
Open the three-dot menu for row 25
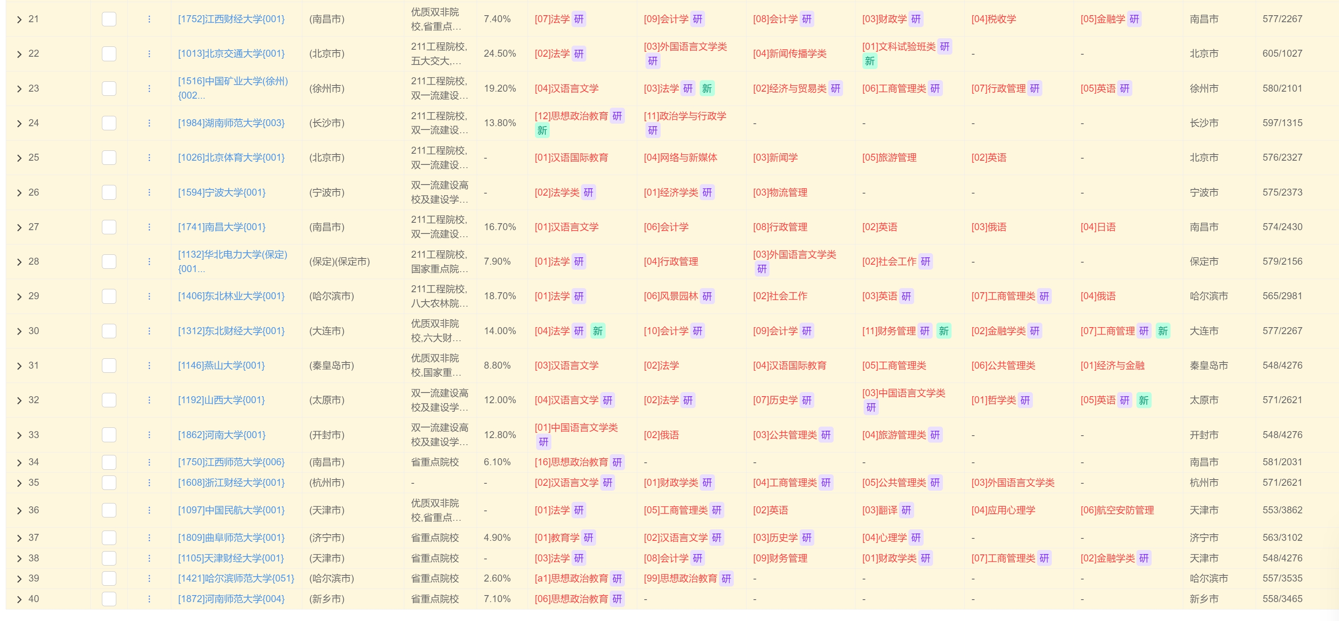(149, 157)
